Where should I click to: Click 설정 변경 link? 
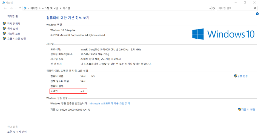pyautogui.click(x=243, y=76)
